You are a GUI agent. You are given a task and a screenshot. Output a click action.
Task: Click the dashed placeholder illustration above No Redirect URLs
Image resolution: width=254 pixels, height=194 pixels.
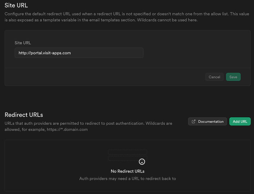pos(128,155)
